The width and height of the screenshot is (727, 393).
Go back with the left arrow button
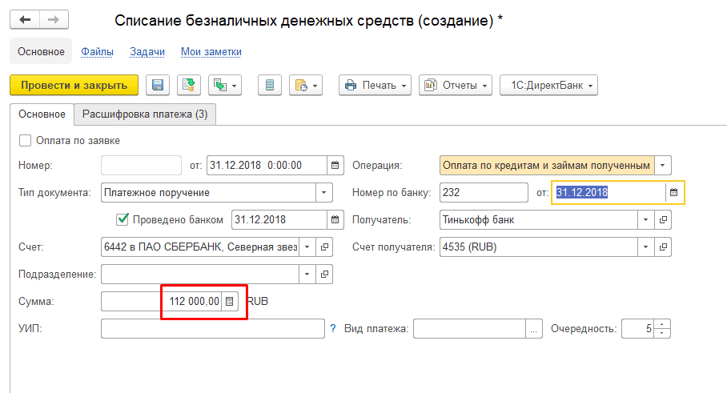click(x=25, y=19)
